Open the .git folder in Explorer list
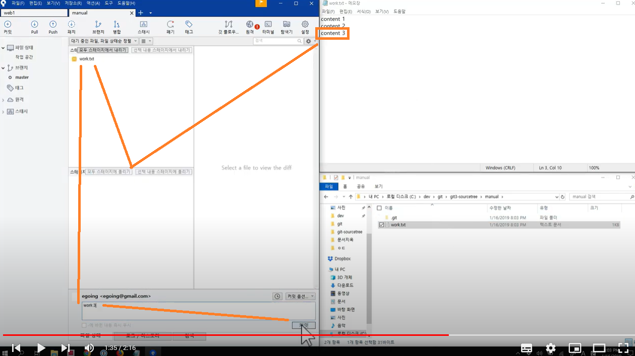Image resolution: width=635 pixels, height=356 pixels. point(394,218)
